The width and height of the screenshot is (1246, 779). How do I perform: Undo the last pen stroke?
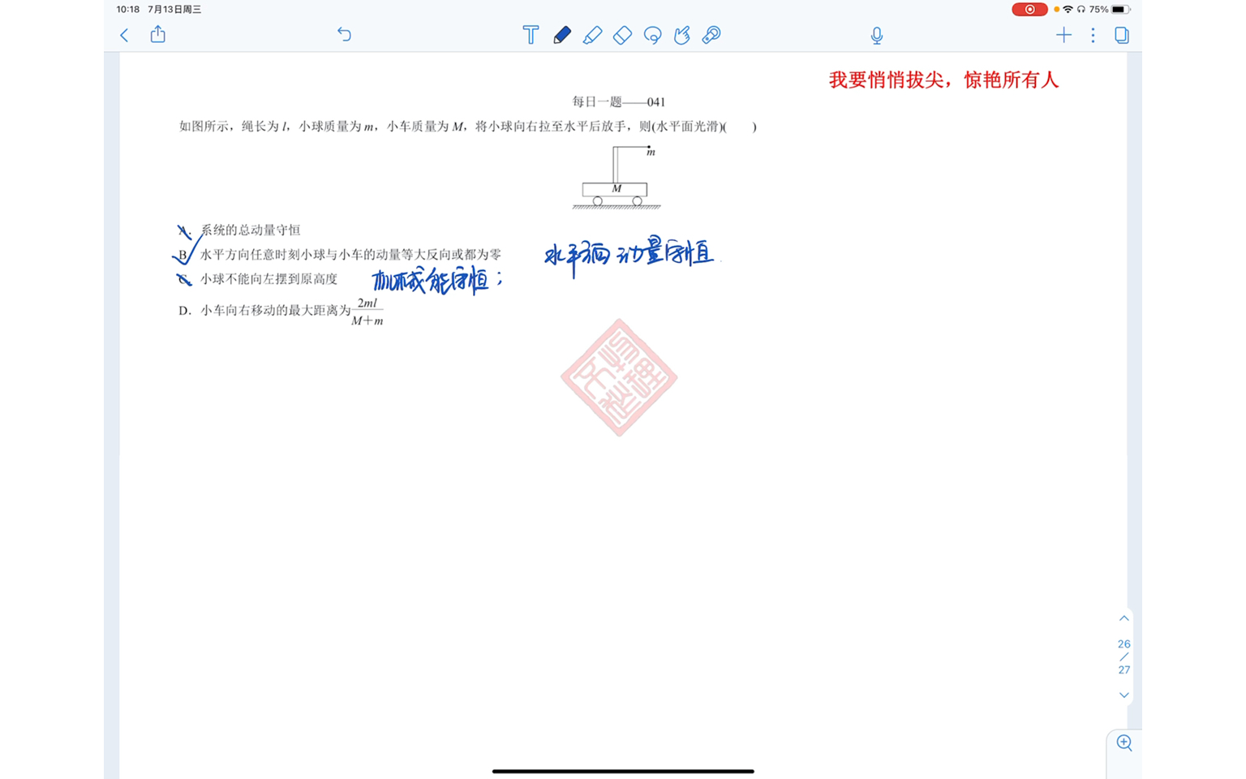coord(344,35)
